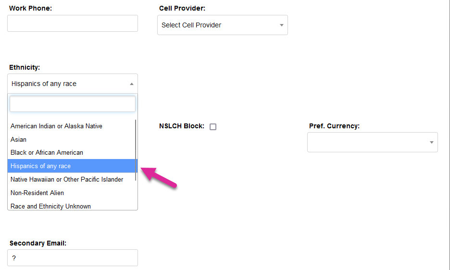Viewport: 450px width, 270px height.
Task: Click the NSLCH Block label text
Action: [x=181, y=126]
